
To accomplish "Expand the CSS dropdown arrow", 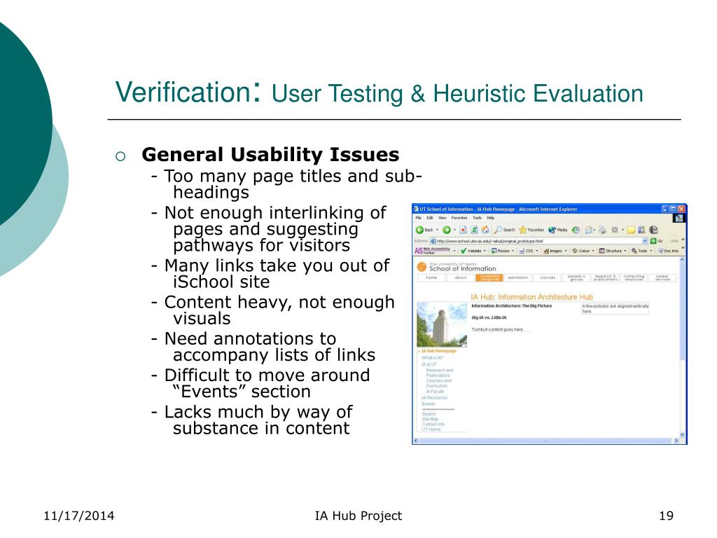I will click(x=537, y=251).
